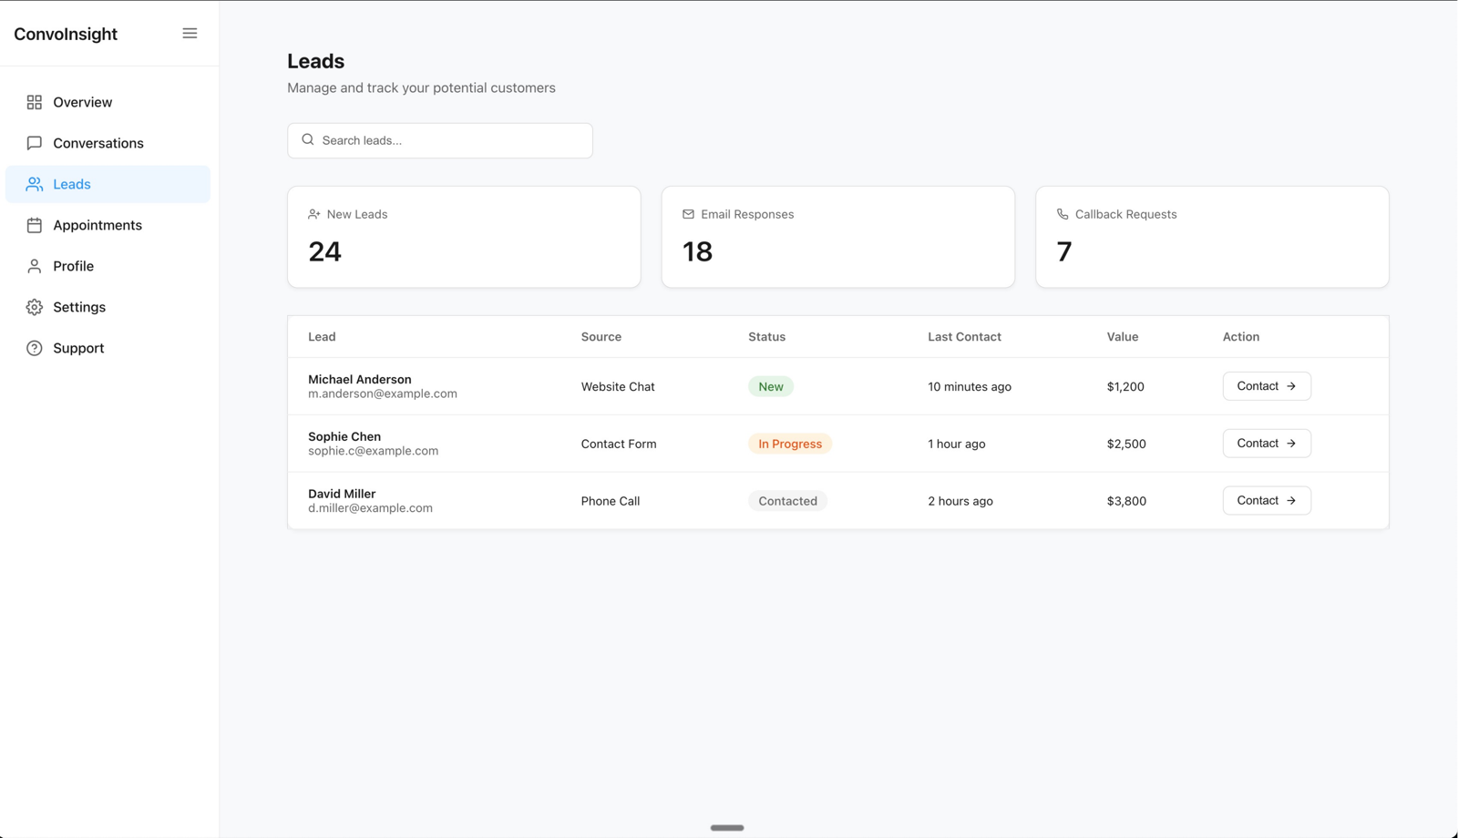
Task: Click sophie.c@example.com email
Action: 374,451
